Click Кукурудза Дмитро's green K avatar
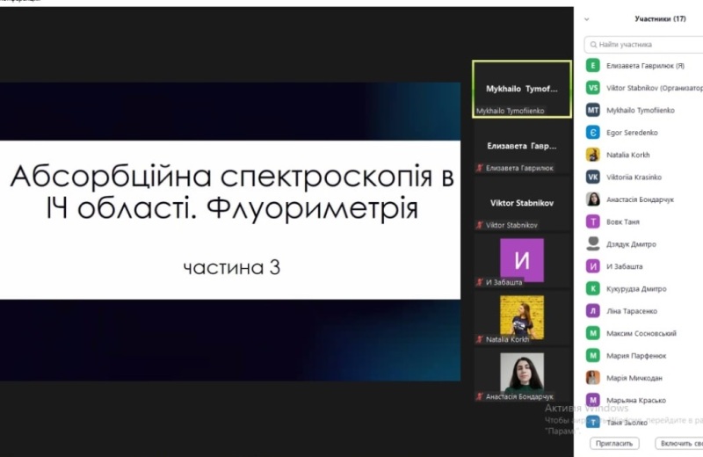Image resolution: width=703 pixels, height=457 pixels. click(592, 288)
